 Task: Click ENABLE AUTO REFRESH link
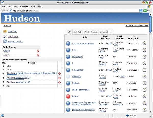pos(137,26)
